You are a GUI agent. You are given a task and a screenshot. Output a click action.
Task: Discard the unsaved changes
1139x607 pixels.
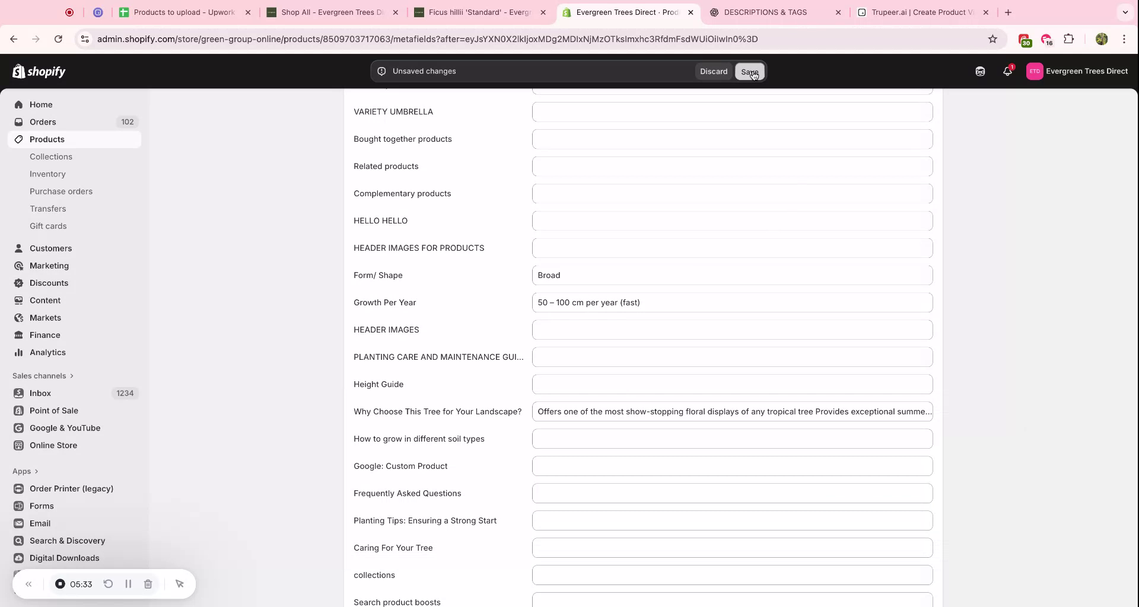[x=713, y=71]
